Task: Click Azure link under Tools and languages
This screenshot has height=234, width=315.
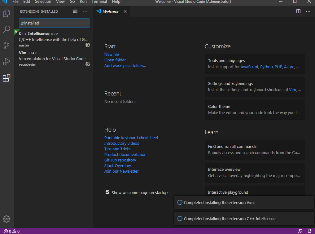Action: (289, 67)
